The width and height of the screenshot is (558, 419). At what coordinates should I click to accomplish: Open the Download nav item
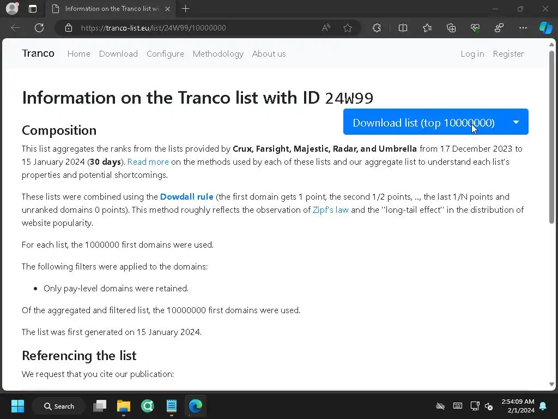tap(118, 54)
